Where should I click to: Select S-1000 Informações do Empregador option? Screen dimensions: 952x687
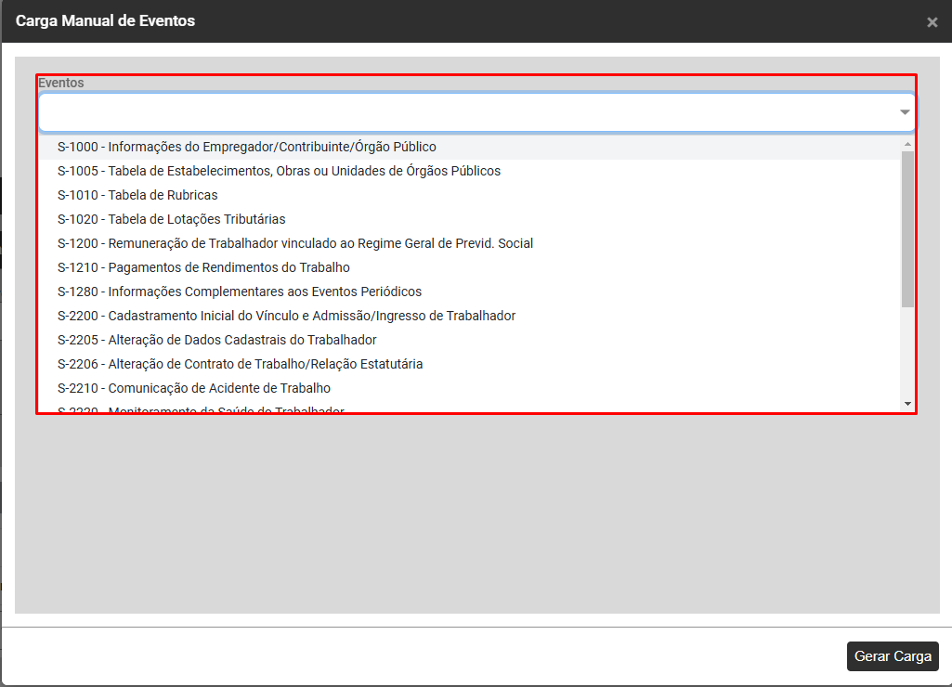(x=246, y=147)
